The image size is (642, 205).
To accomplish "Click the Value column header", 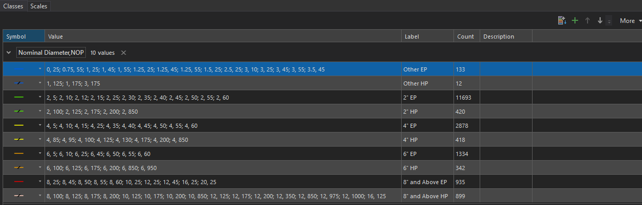I will pos(223,37).
